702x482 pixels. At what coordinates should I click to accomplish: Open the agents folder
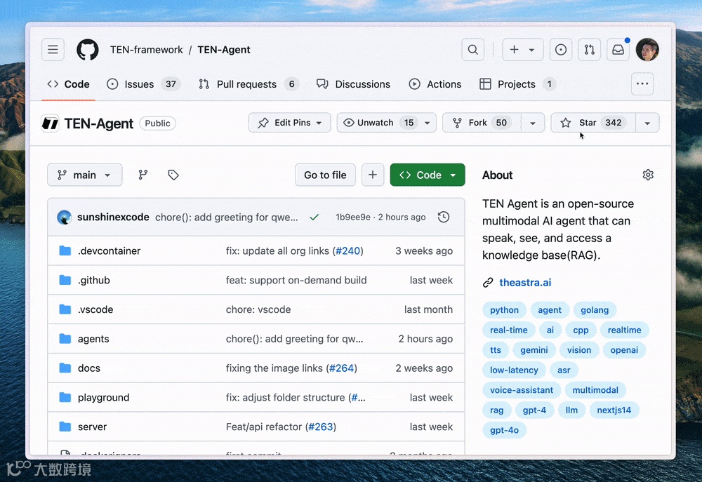[93, 339]
